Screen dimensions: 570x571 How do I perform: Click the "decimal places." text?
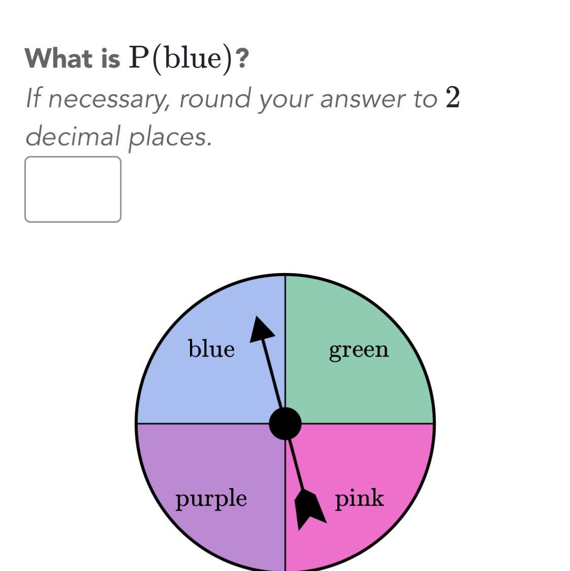tap(118, 136)
